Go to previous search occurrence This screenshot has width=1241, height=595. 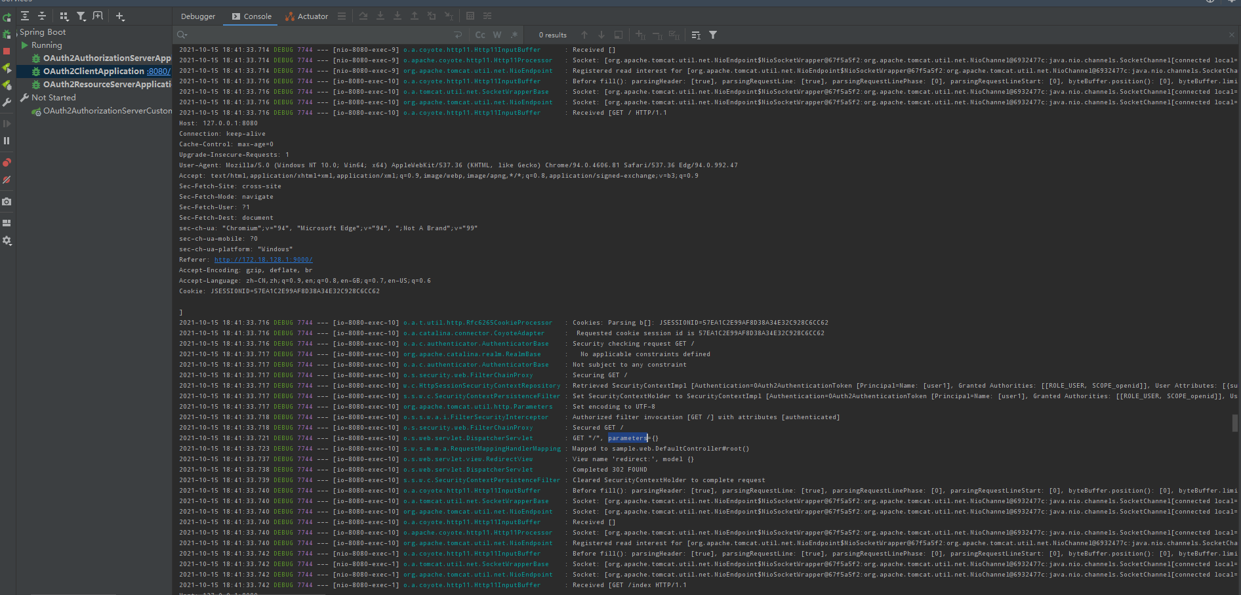click(584, 35)
